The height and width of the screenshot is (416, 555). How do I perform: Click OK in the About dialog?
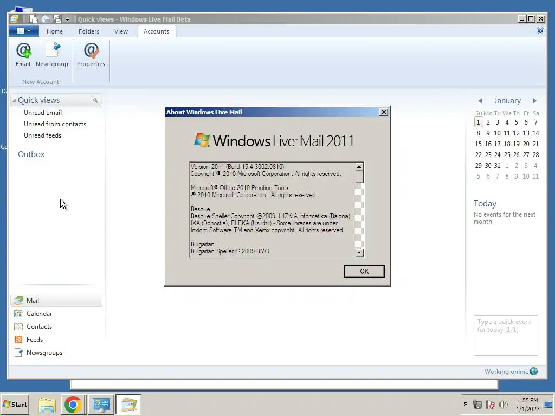coord(364,271)
